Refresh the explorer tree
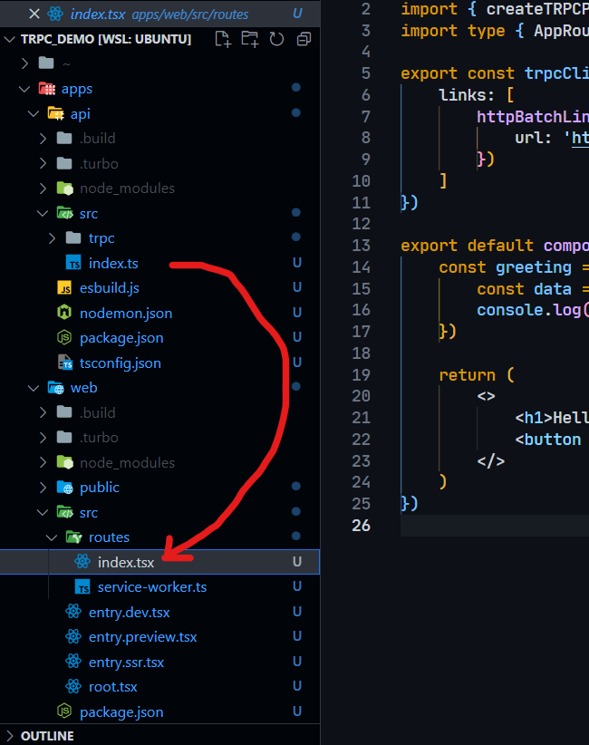 tap(276, 39)
